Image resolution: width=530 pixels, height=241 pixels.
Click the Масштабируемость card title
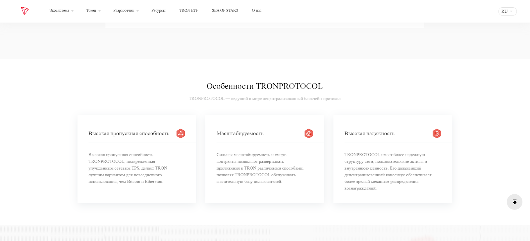240,134
